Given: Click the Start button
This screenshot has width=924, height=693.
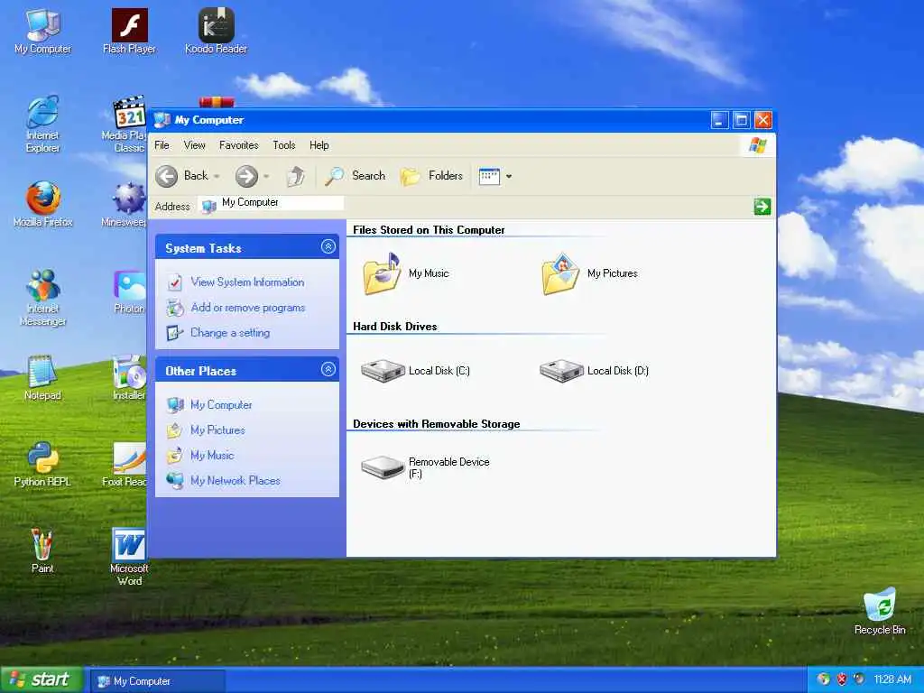Looking at the screenshot, I should point(40,679).
